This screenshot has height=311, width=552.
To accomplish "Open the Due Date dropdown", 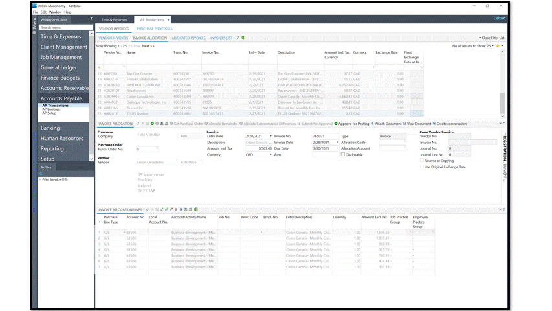I will 338,148.
